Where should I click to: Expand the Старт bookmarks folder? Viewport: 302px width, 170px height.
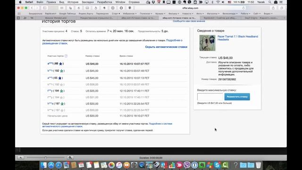point(116,14)
